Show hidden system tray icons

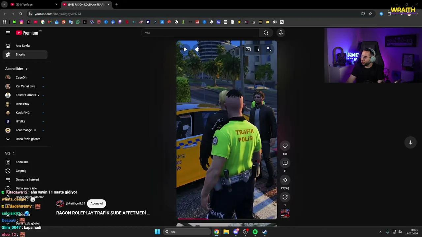click(x=380, y=232)
